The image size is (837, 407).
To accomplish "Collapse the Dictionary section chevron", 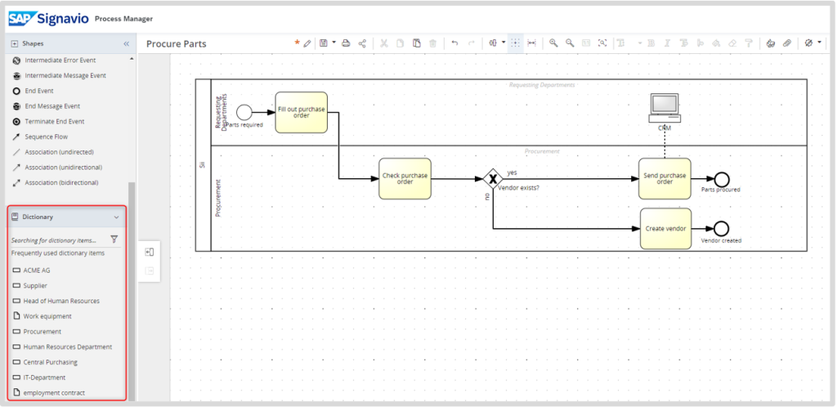I will [116, 217].
